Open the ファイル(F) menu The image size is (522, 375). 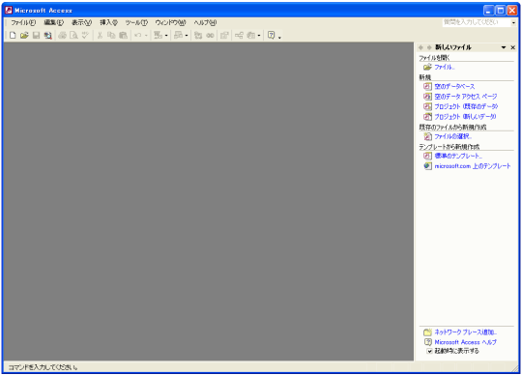[23, 22]
